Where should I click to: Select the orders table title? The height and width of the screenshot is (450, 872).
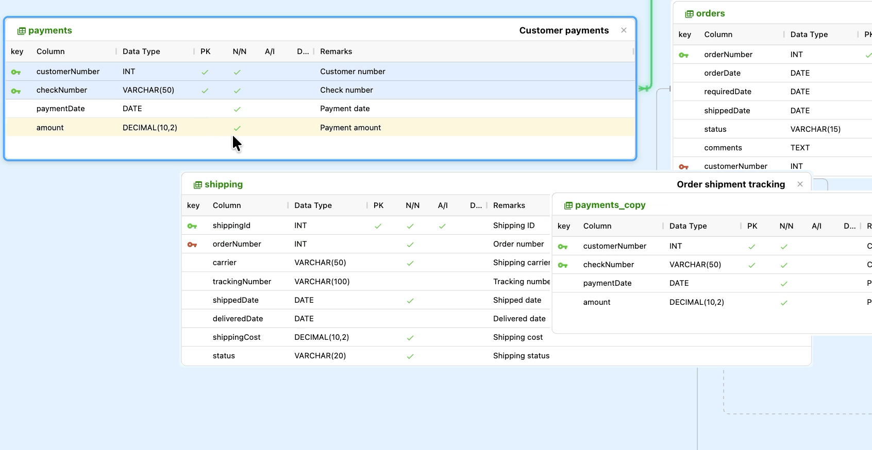pos(710,13)
